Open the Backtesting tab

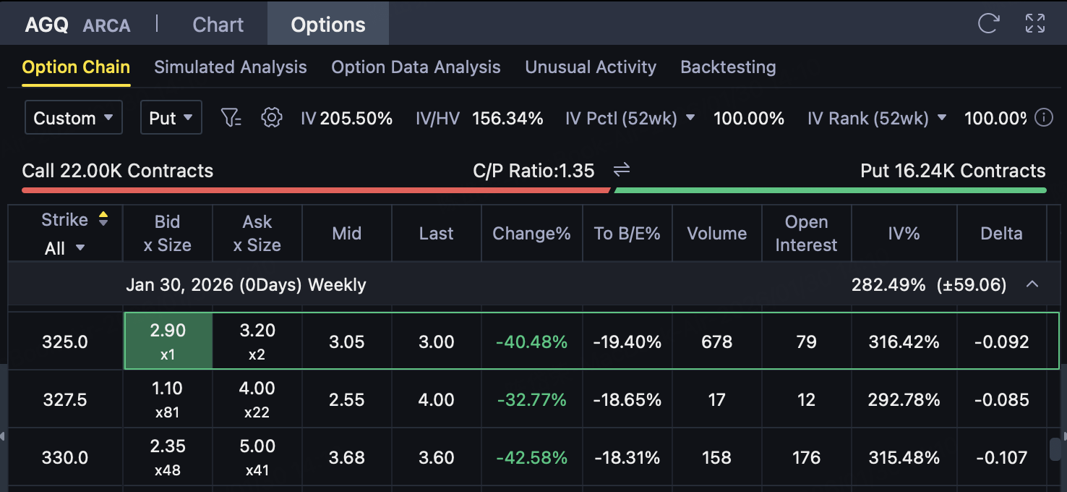[728, 67]
